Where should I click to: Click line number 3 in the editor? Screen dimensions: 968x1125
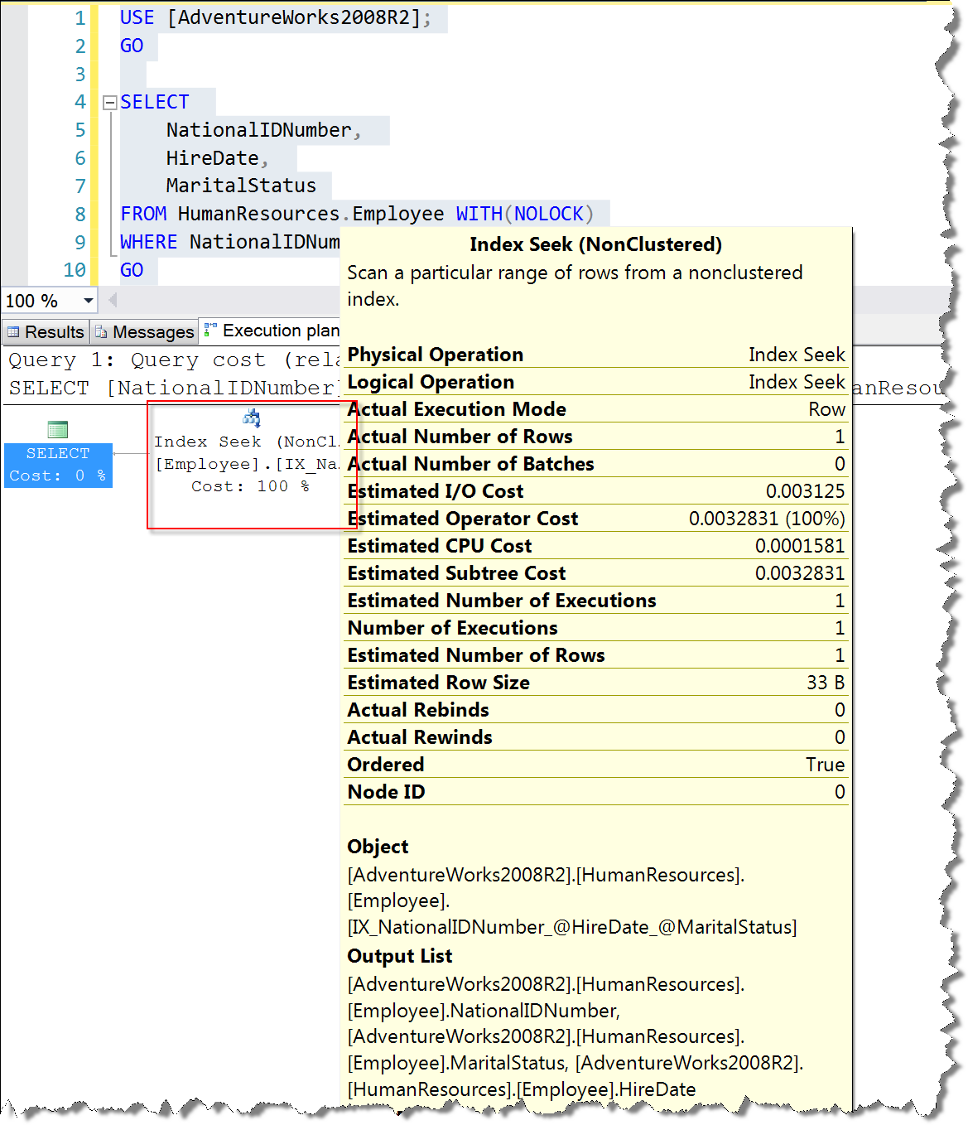tap(80, 75)
